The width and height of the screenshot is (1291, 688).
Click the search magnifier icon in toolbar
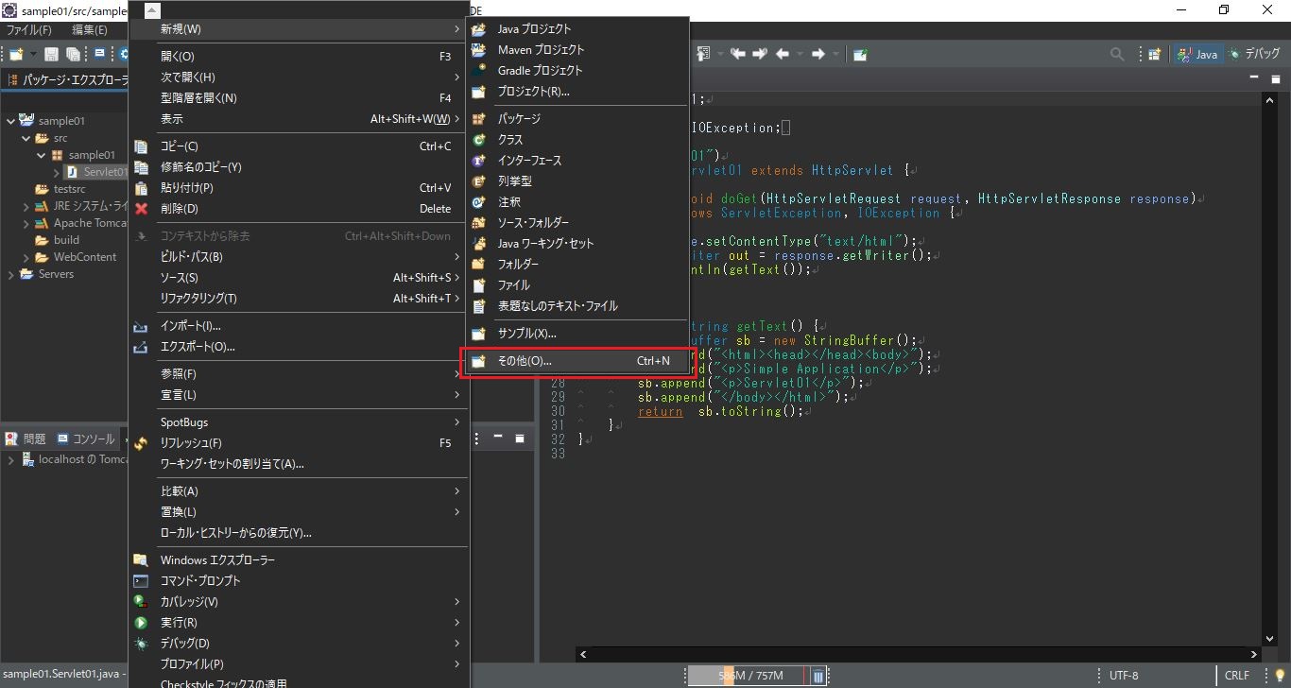[x=1117, y=54]
